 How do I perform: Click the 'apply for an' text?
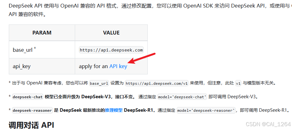(x=93, y=66)
